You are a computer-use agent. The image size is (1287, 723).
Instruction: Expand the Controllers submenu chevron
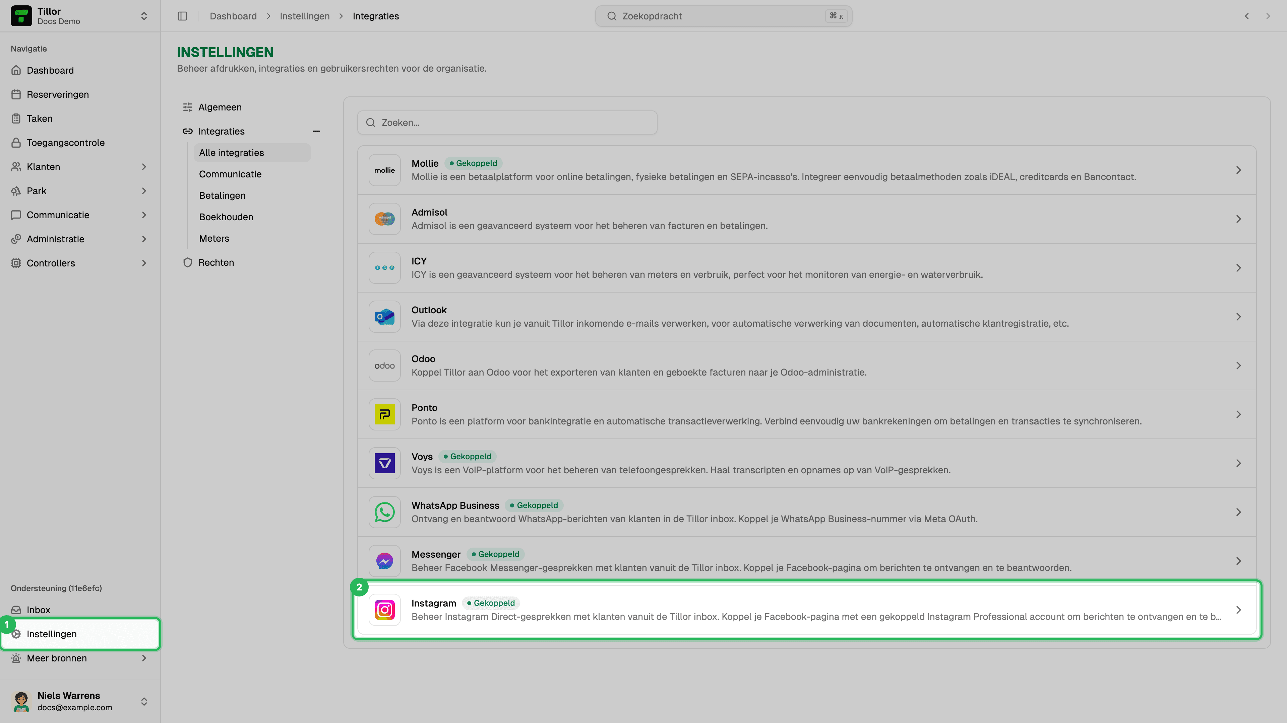pos(144,263)
